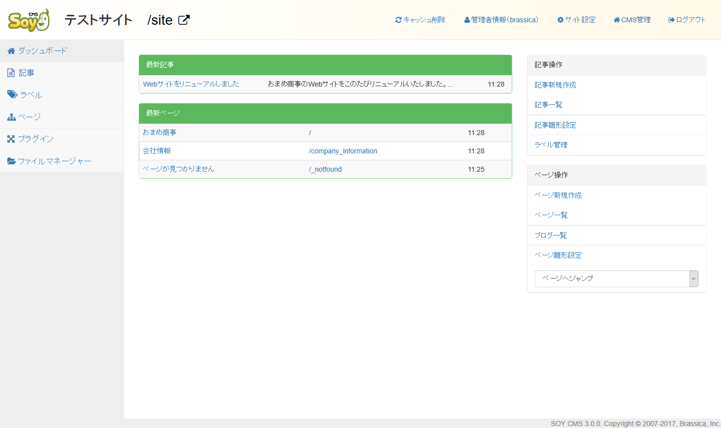This screenshot has height=428, width=721.
Task: Select ダッシュボード in the sidebar
Action: (62, 51)
